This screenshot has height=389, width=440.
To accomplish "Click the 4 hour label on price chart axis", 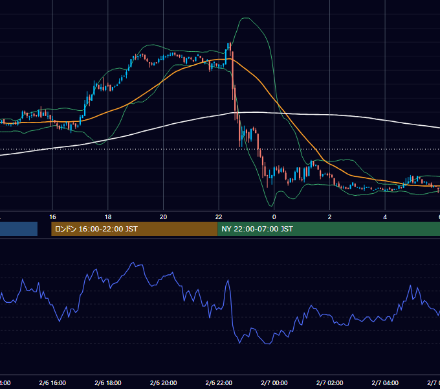I will click(385, 217).
